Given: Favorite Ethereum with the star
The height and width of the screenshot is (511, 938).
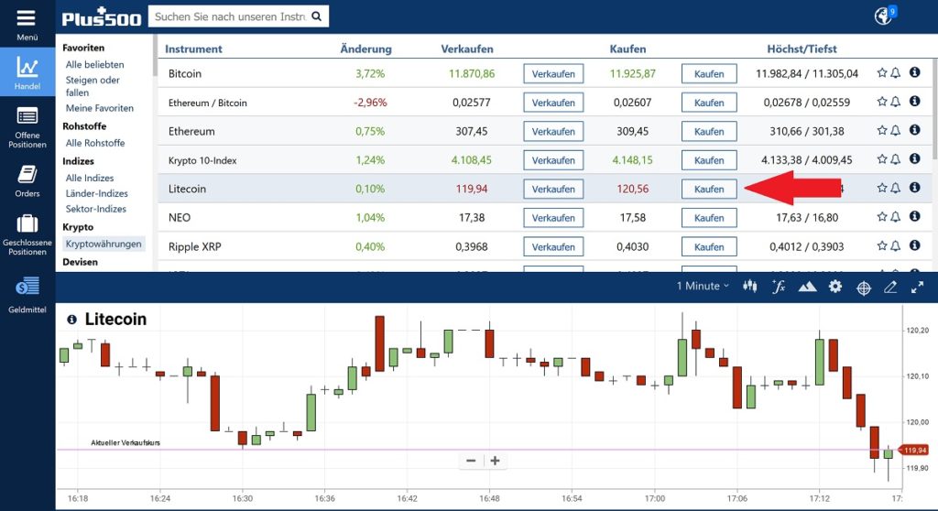Looking at the screenshot, I should (x=882, y=130).
